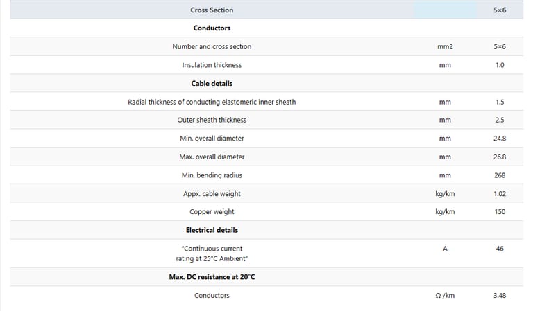Select Radial thickness of conducting elastomeric inner sheath
Image resolution: width=533 pixels, height=311 pixels.
212,102
